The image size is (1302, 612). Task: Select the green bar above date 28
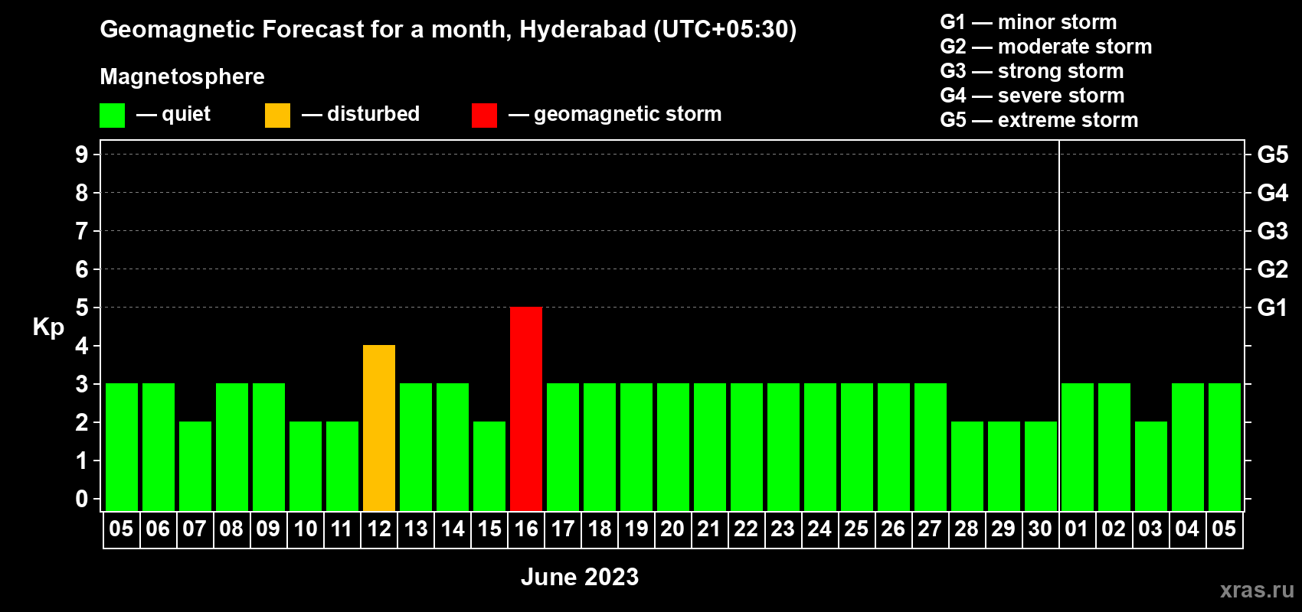tap(967, 466)
